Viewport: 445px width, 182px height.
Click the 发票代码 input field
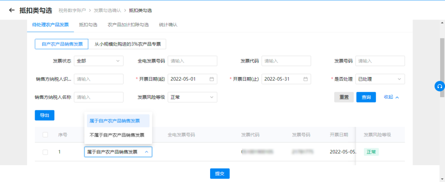click(x=286, y=61)
